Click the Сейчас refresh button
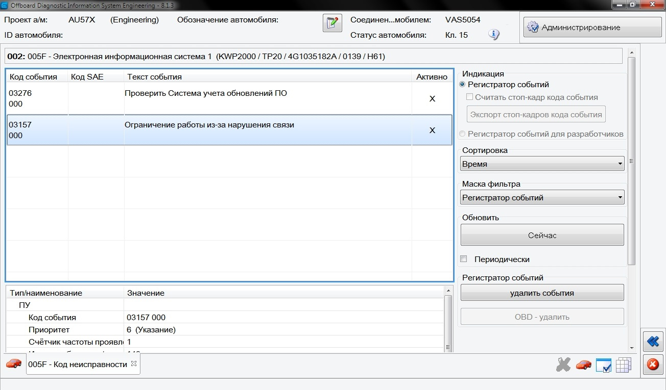 (542, 236)
